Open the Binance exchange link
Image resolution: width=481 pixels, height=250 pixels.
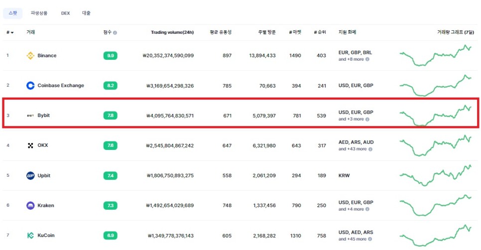pos(47,55)
